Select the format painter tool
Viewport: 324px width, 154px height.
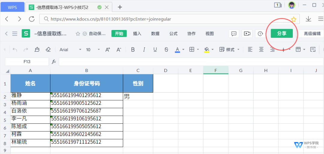pyautogui.click(x=37, y=50)
